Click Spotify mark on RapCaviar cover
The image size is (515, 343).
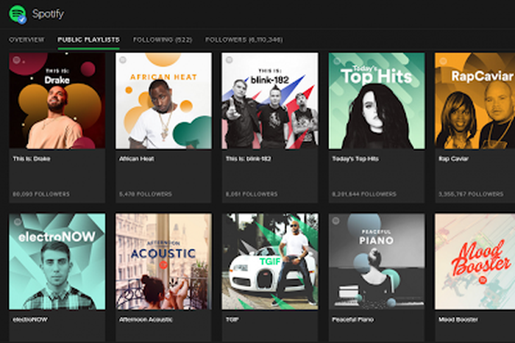coord(443,61)
